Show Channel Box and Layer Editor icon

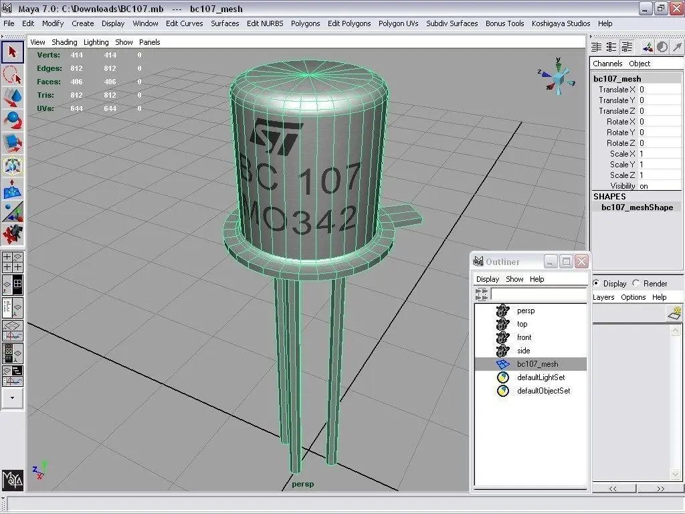tap(627, 47)
